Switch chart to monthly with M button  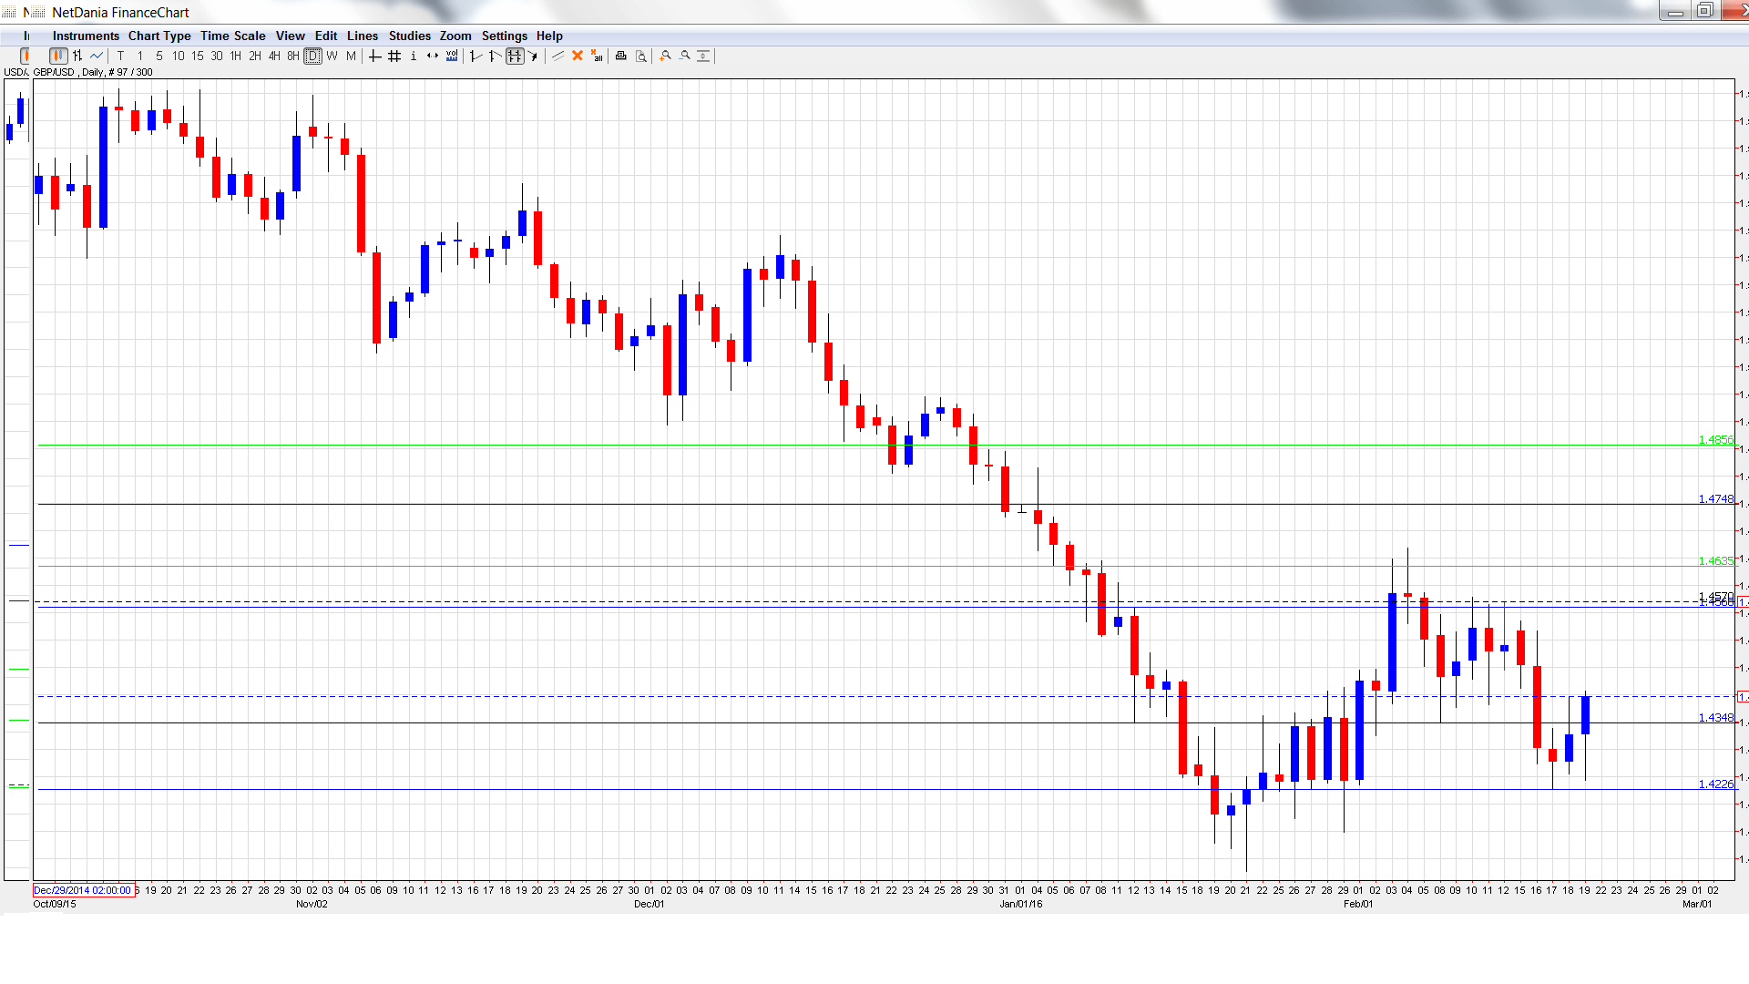[349, 56]
